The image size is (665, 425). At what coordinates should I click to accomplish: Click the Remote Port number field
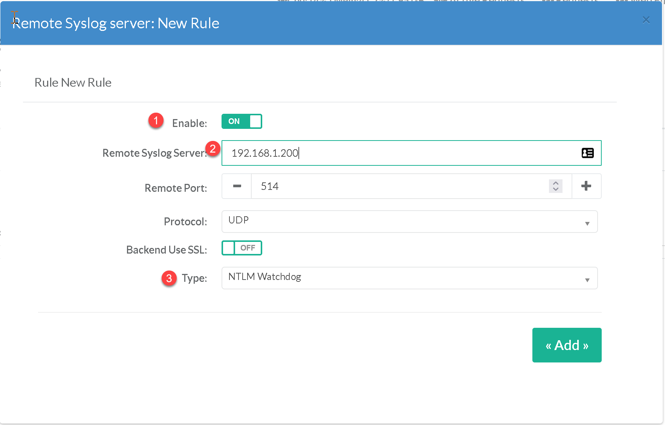pos(399,186)
